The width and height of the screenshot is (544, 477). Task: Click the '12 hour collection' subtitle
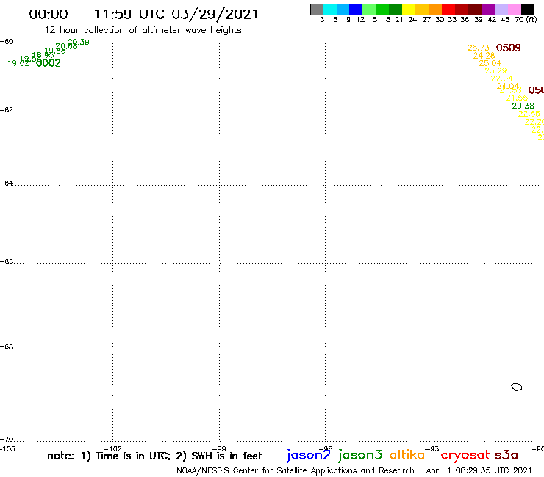tap(143, 30)
